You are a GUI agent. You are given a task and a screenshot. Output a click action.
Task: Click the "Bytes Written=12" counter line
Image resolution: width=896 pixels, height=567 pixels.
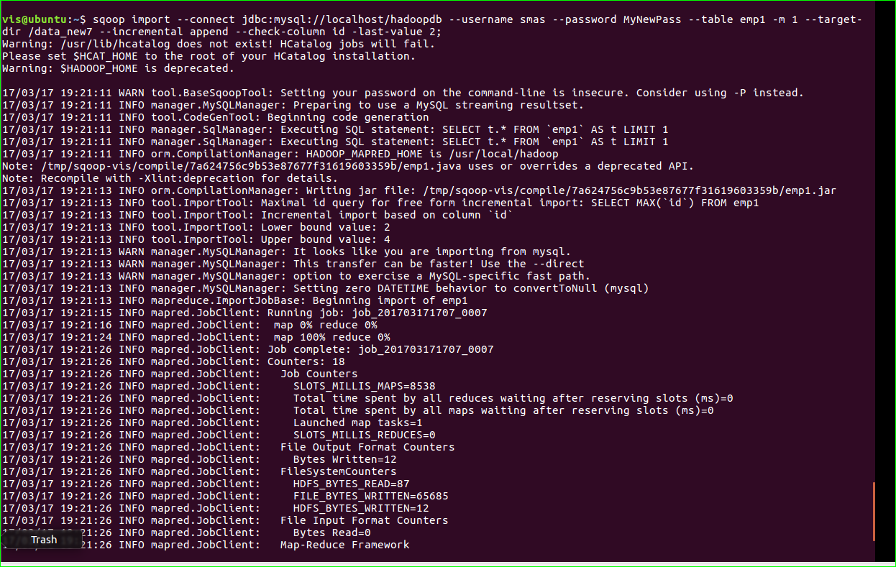(x=344, y=459)
